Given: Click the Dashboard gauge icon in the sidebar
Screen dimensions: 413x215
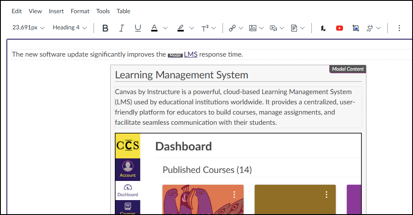Looking at the screenshot, I should 128,187.
